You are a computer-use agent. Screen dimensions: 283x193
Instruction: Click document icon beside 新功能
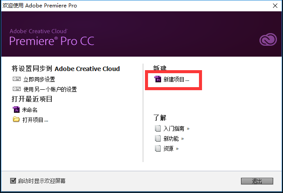[158, 139]
